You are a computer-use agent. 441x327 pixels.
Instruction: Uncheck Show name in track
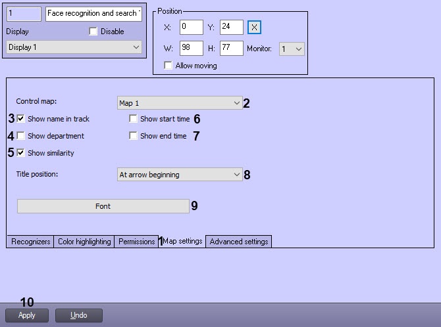click(21, 119)
